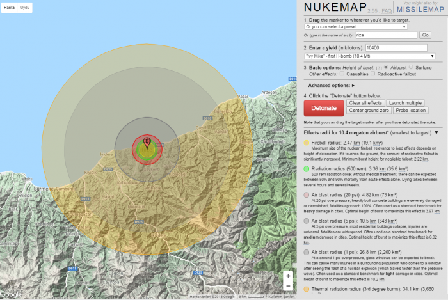Switch to the Harita map view
The height and width of the screenshot is (300, 448).
tap(10, 7)
